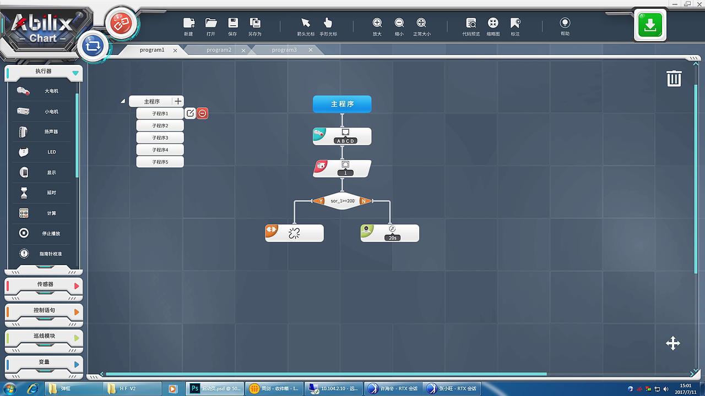Close the program1 tab
This screenshot has width=705, height=396.
coord(175,50)
